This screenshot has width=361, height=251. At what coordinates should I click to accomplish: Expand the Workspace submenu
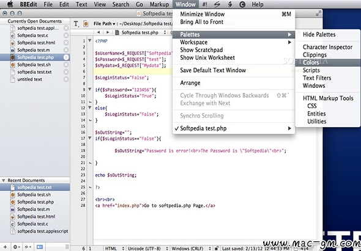pyautogui.click(x=234, y=42)
